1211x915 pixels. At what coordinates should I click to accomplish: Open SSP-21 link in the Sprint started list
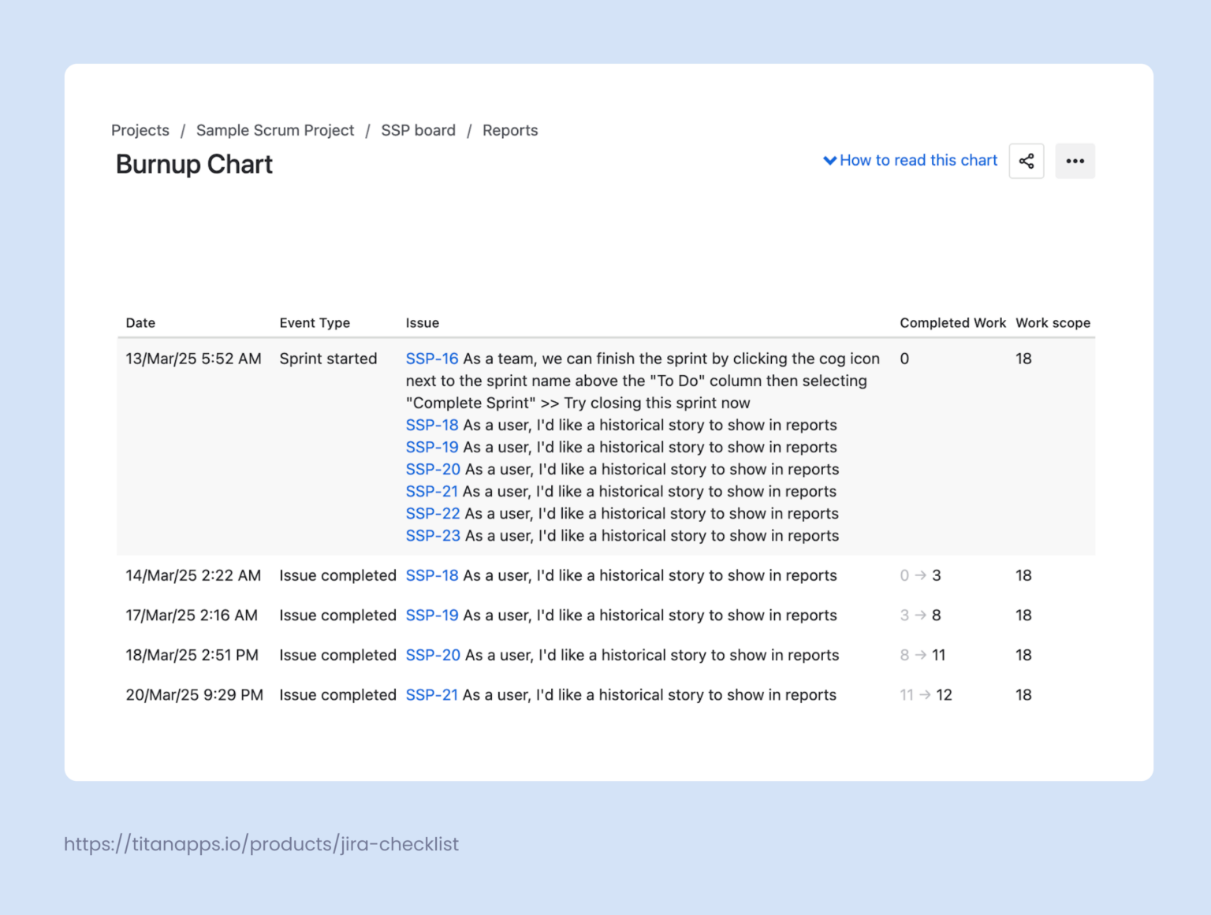point(432,491)
